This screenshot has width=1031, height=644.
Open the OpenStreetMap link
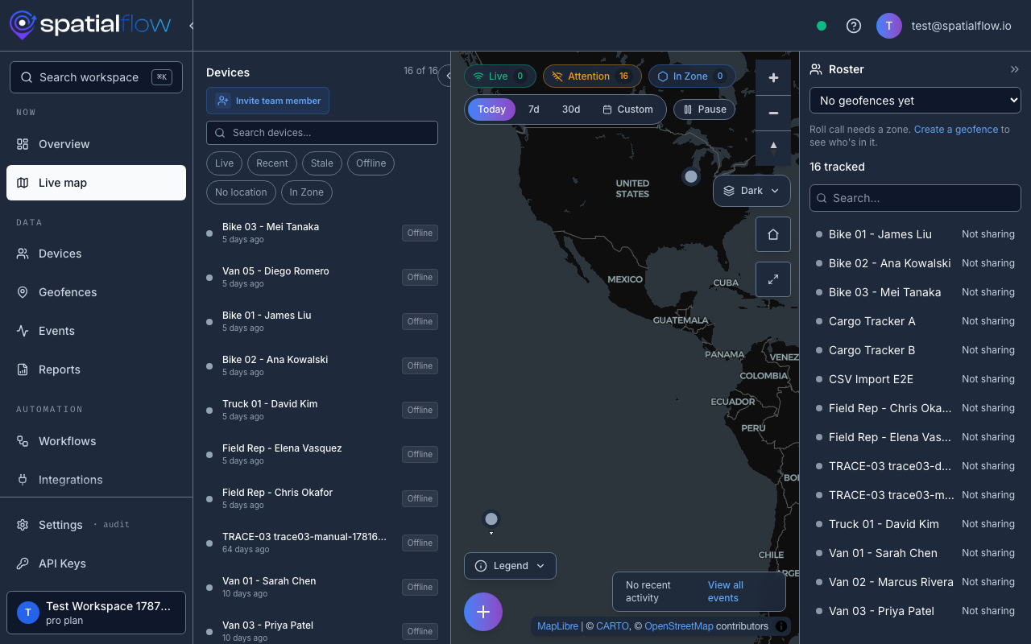pyautogui.click(x=679, y=626)
